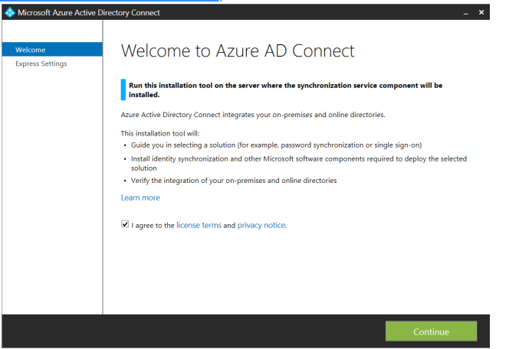Click the 'Install identity synchronization' bullet

[x=299, y=163]
